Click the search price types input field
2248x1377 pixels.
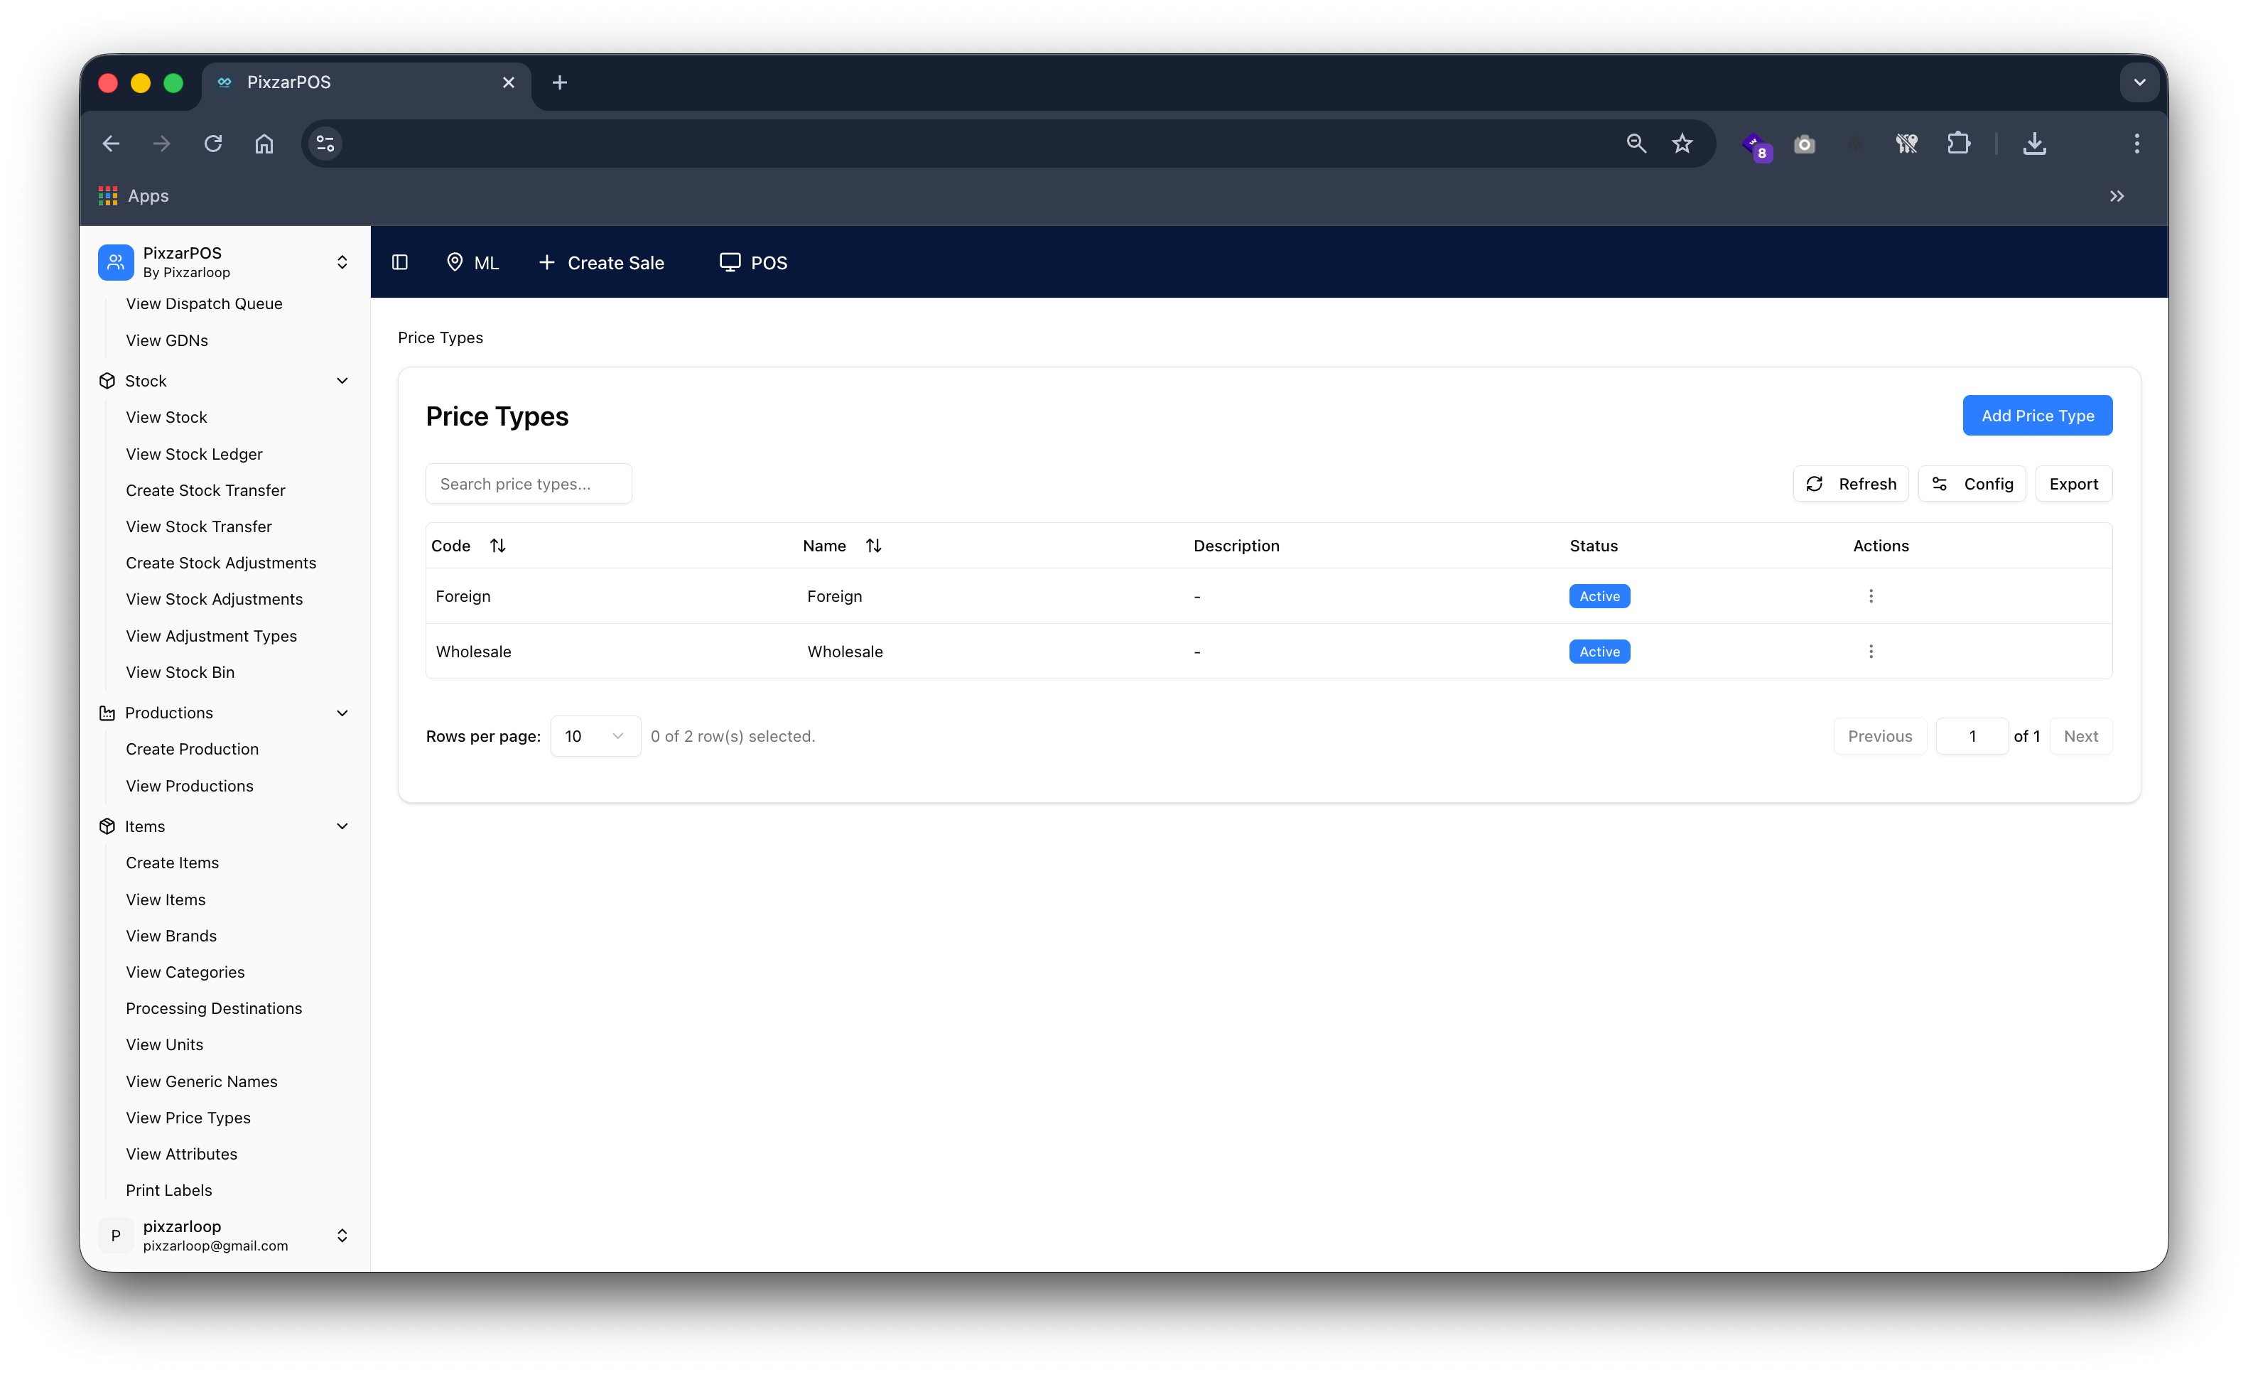pos(528,482)
